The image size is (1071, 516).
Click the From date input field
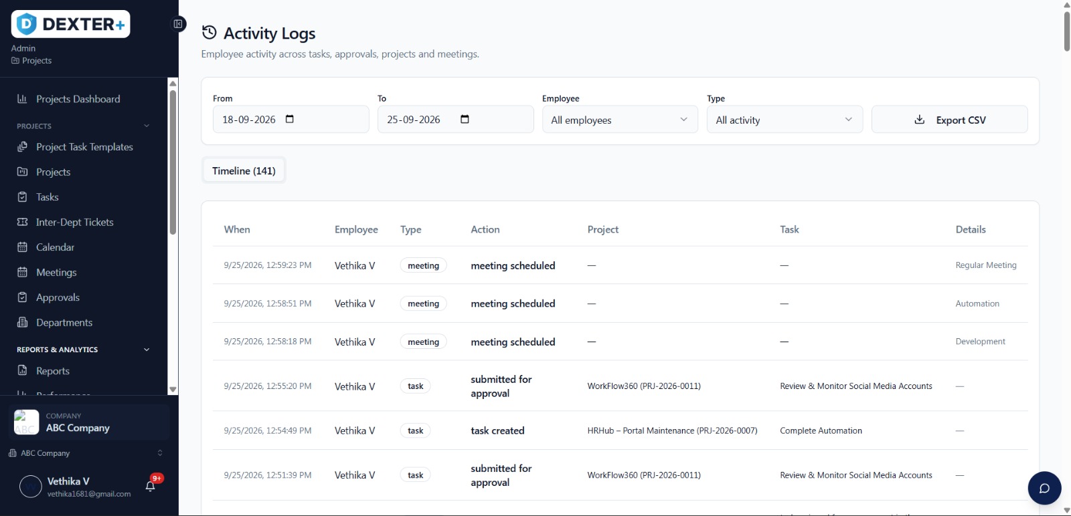click(x=291, y=120)
